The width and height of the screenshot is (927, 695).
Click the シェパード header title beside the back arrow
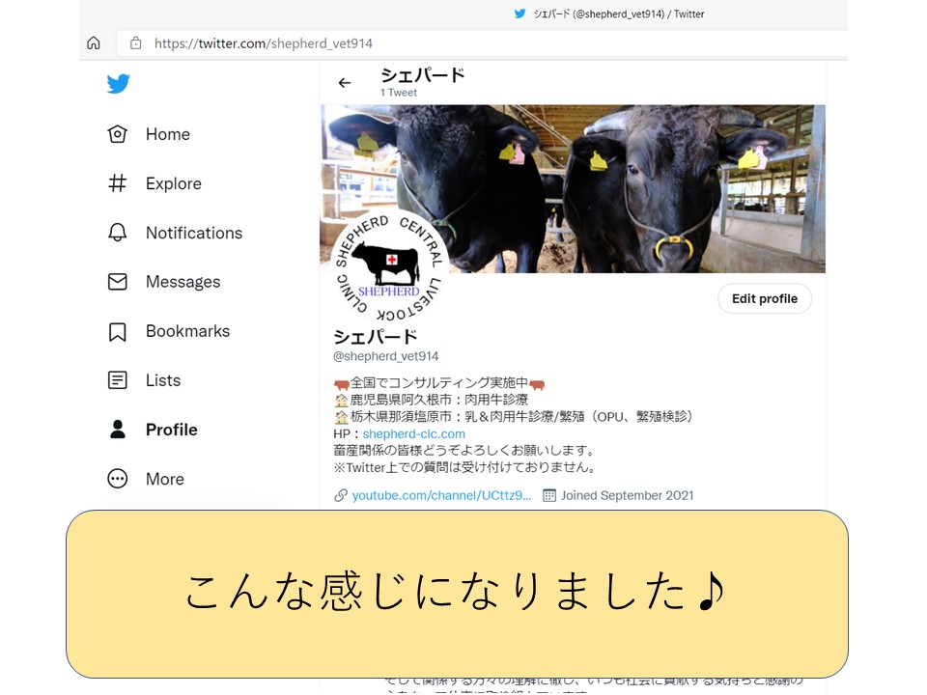(x=423, y=75)
